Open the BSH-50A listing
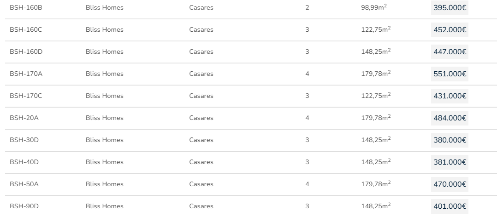This screenshot has width=497, height=217. click(x=24, y=184)
